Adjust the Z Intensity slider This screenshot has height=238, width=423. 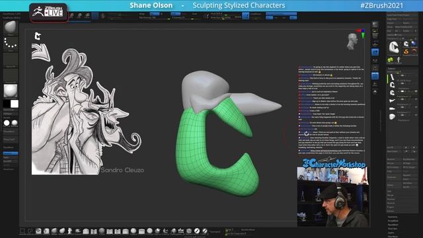pyautogui.click(x=187, y=18)
